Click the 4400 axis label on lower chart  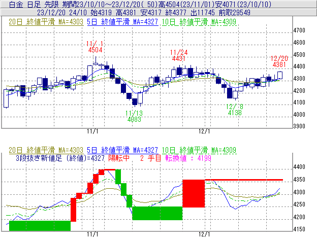[299, 167]
